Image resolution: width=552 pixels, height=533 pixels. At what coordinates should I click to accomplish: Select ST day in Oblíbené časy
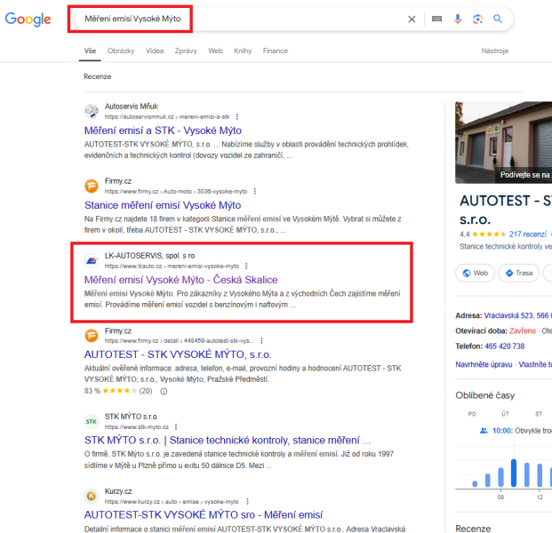click(539, 414)
